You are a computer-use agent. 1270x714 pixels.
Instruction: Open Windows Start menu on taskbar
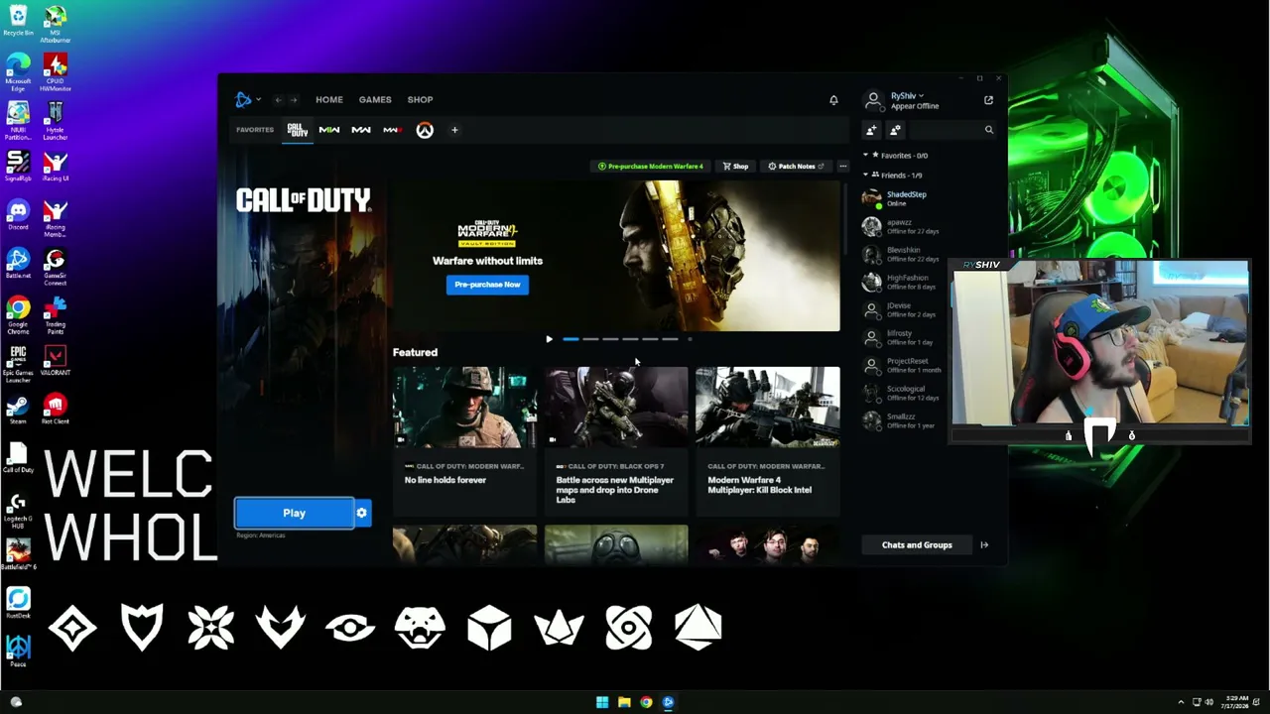[602, 702]
